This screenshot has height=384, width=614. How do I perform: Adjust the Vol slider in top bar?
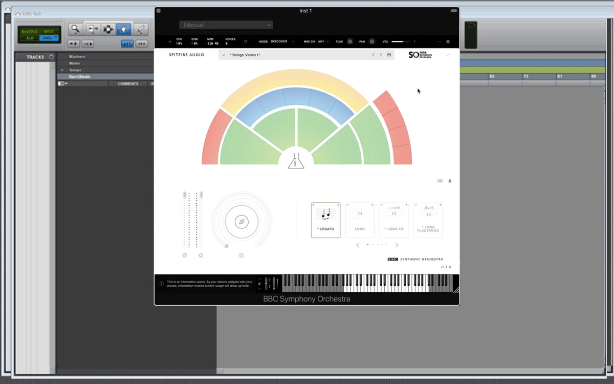[401, 41]
